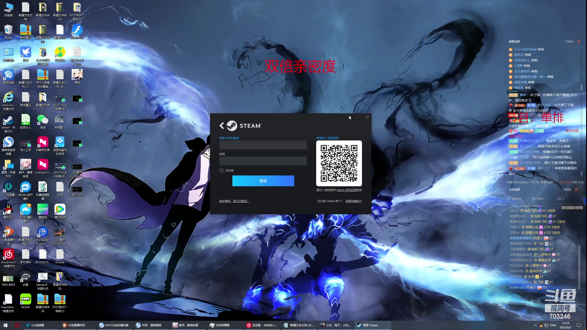Select the Flash中心 desktop icon
Viewport: 587px width, 330px height.
click(x=77, y=32)
